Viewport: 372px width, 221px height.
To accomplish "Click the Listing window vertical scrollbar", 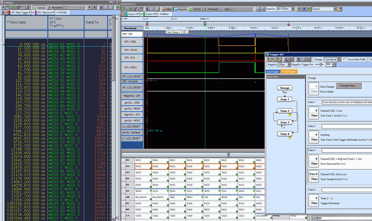I will (x=113, y=118).
